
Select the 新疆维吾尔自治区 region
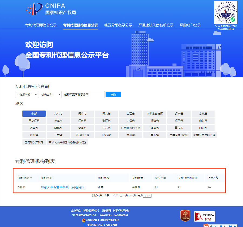204,135
